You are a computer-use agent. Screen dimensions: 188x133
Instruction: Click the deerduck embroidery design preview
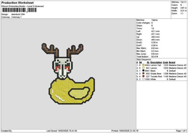coord(68,74)
